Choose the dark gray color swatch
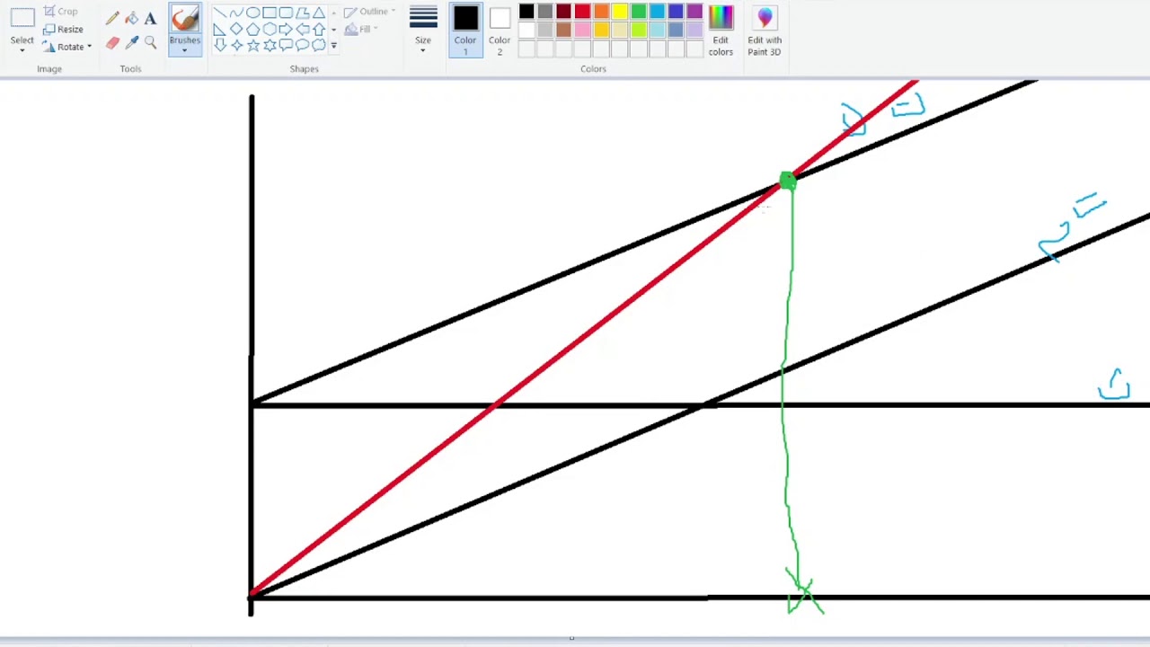The height and width of the screenshot is (647, 1150). pos(545,11)
